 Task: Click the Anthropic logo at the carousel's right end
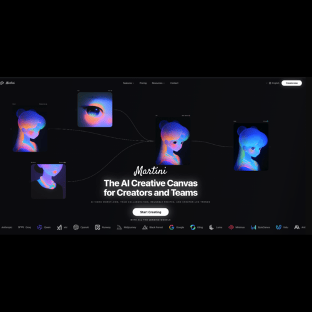pyautogui.click(x=297, y=227)
